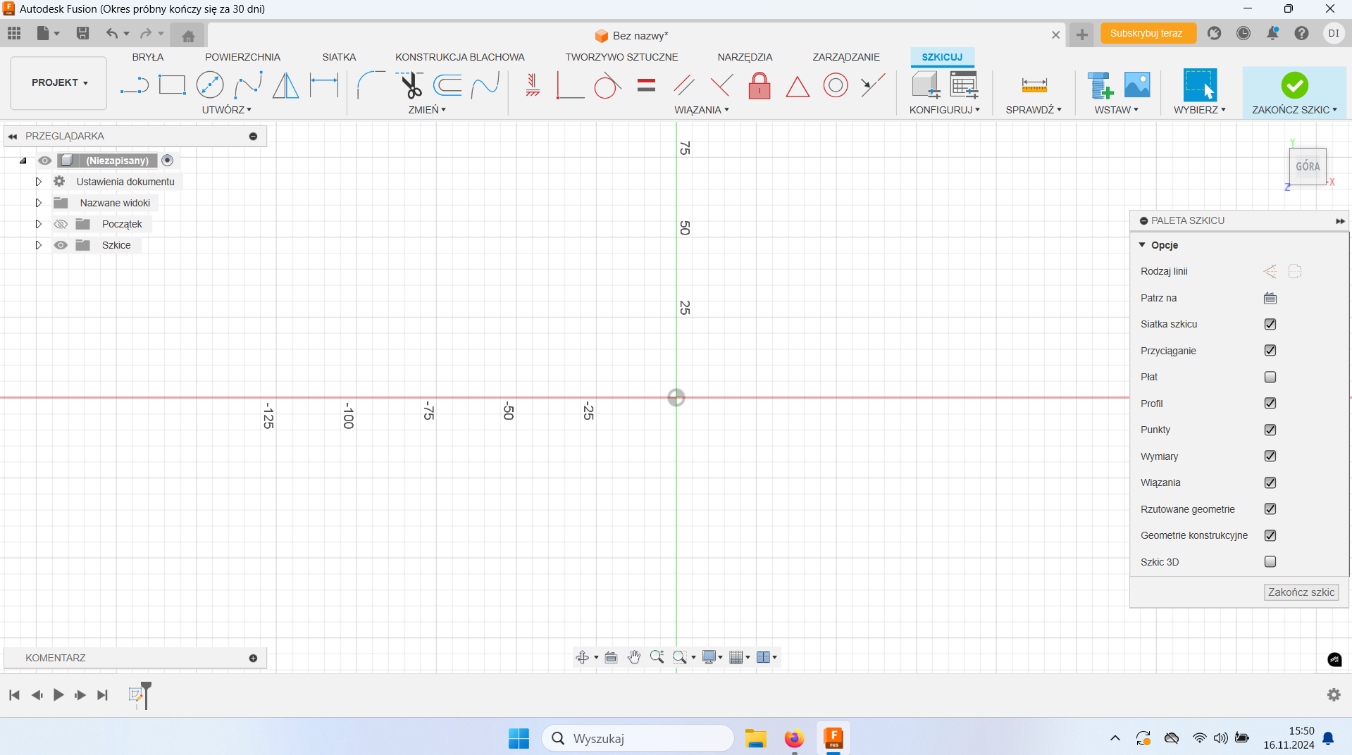The width and height of the screenshot is (1352, 755).
Task: Switch to the BRYŁA tab
Action: 148,57
